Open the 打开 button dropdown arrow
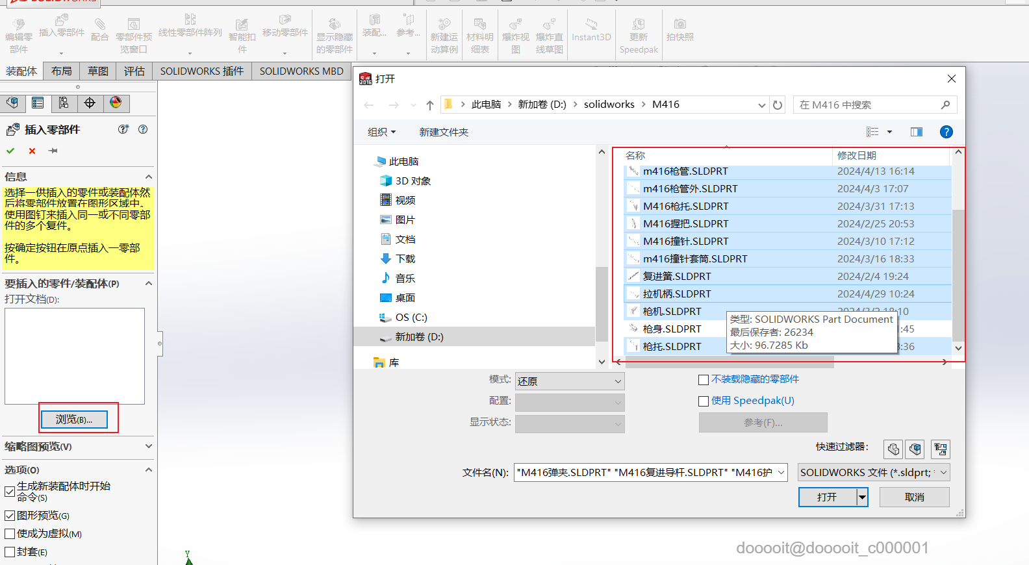This screenshot has width=1029, height=565. coord(862,497)
